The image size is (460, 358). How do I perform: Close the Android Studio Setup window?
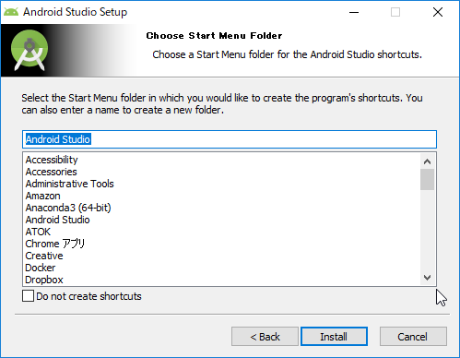point(438,12)
